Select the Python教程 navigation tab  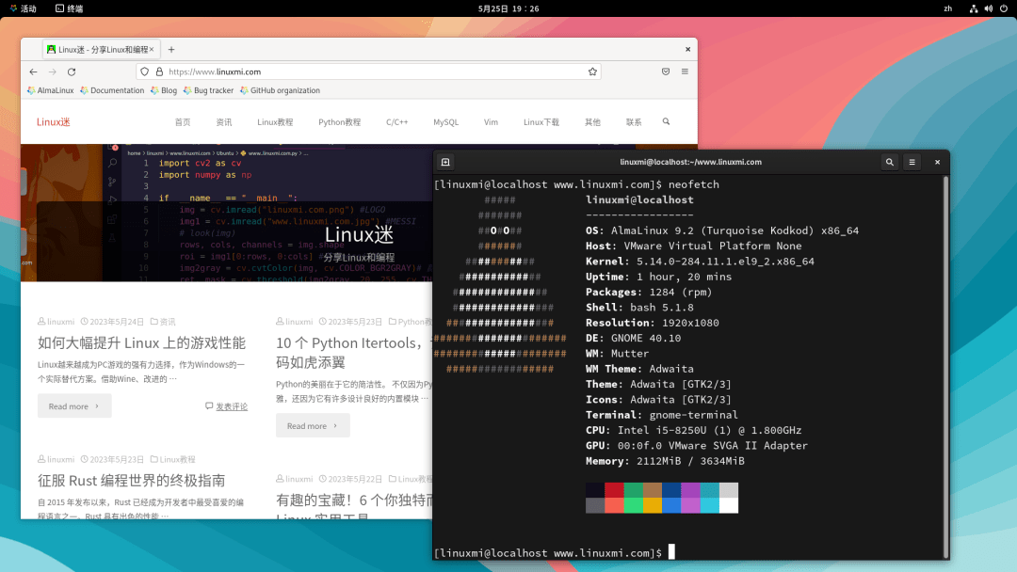click(x=339, y=122)
